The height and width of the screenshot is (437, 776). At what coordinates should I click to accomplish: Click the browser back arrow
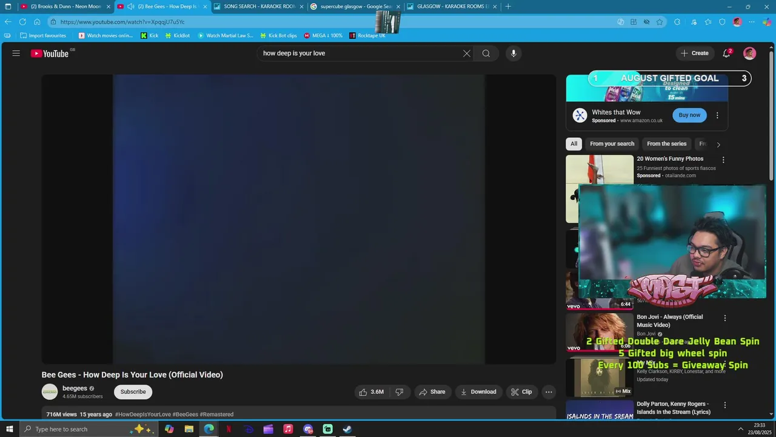8,22
